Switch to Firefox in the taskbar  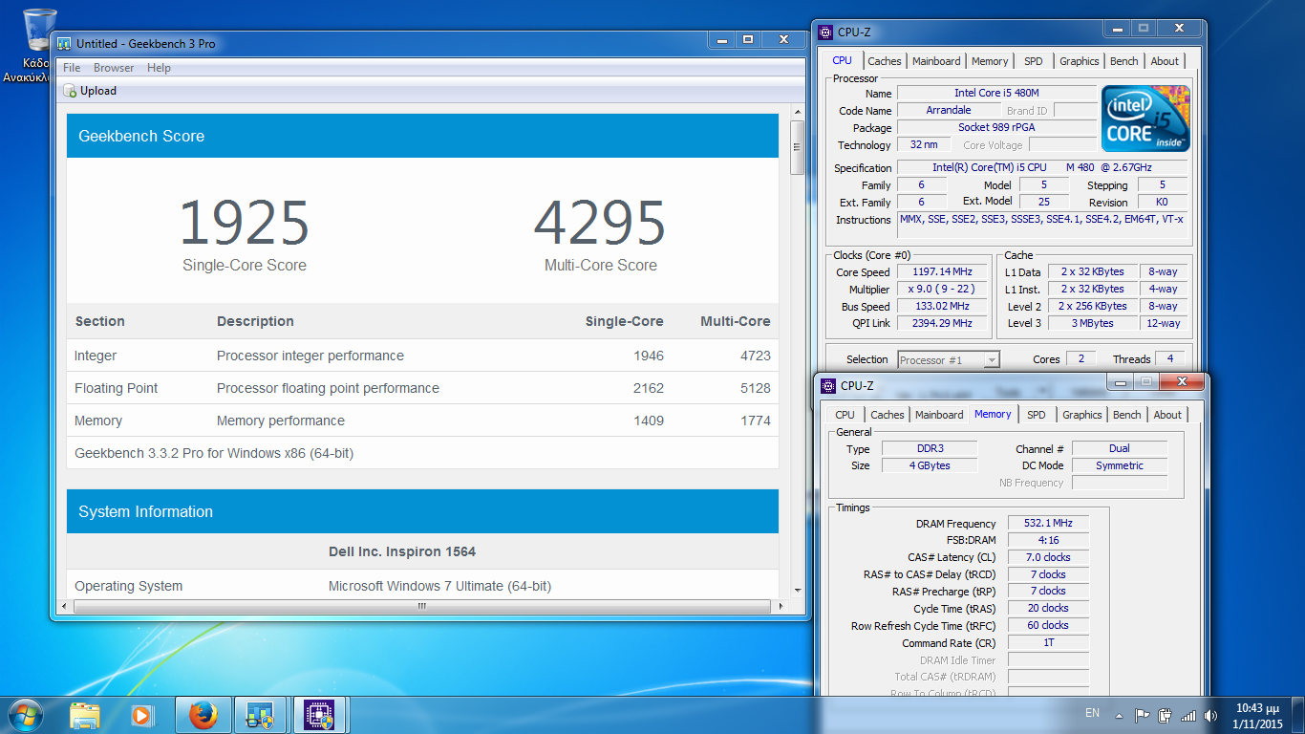pyautogui.click(x=203, y=715)
